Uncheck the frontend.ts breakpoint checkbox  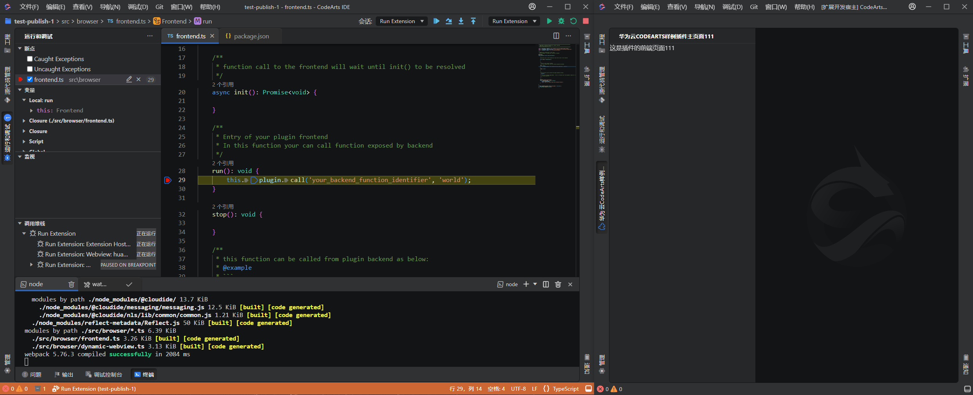[30, 79]
